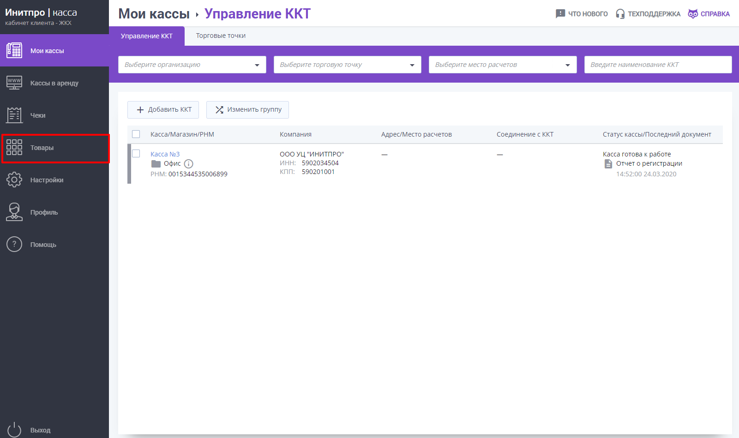Click the Отчет о регистрации text
739x438 pixels.
coord(649,163)
